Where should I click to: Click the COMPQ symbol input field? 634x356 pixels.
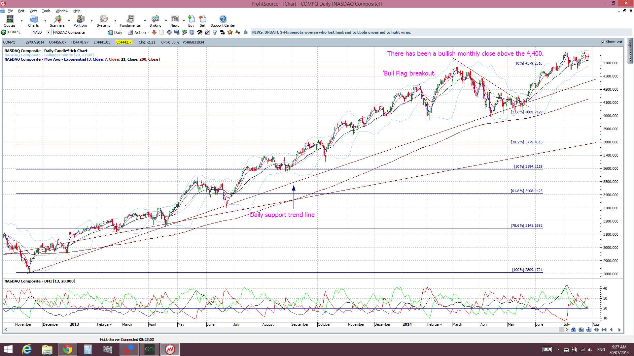pyautogui.click(x=19, y=32)
